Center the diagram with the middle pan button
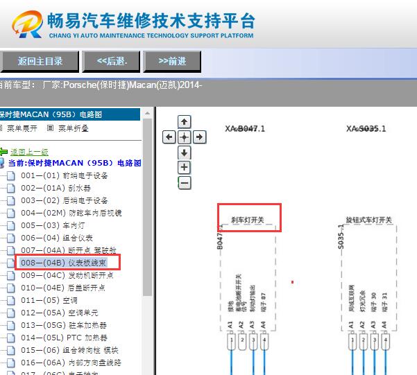The image size is (417, 375). click(x=184, y=137)
